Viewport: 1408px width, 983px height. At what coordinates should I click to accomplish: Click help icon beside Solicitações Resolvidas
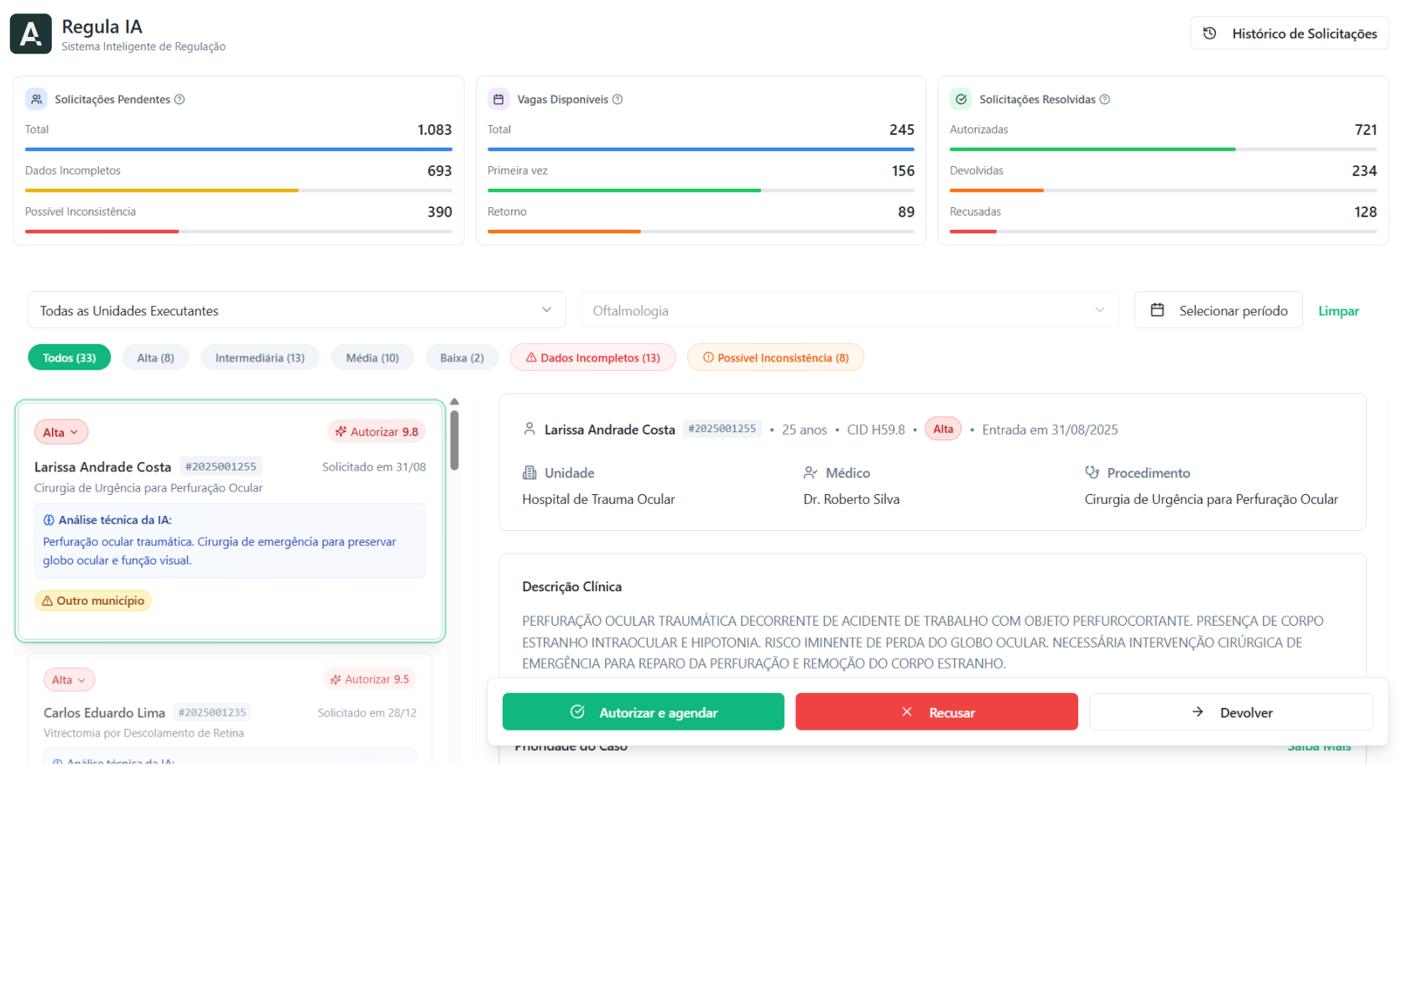tap(1105, 100)
